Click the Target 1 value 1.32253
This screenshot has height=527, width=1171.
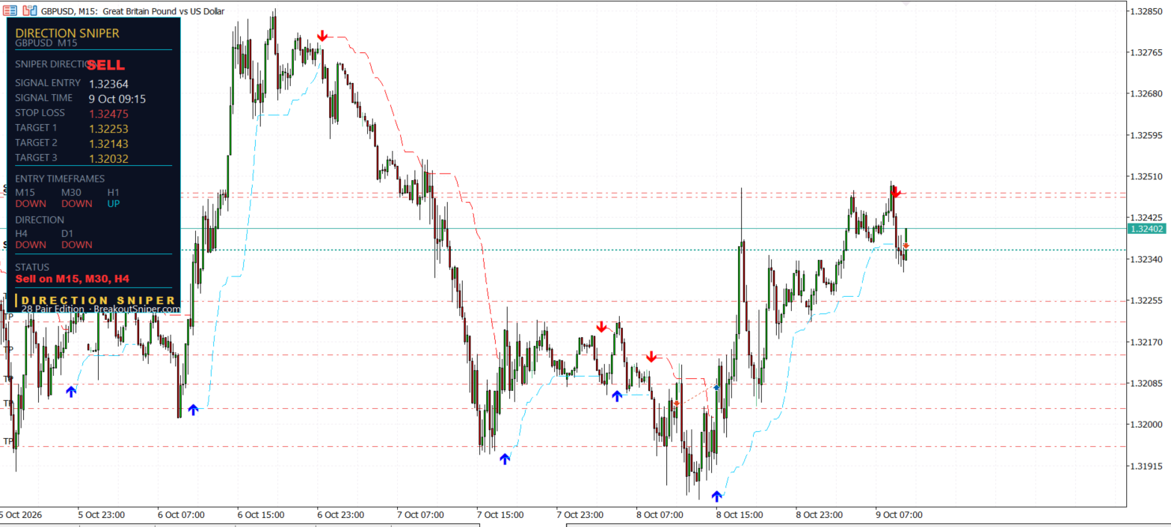[108, 129]
